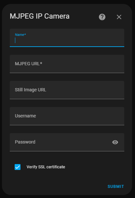Select the MJPEG URL input field
Viewport: 135px width, 198px height.
click(67, 64)
